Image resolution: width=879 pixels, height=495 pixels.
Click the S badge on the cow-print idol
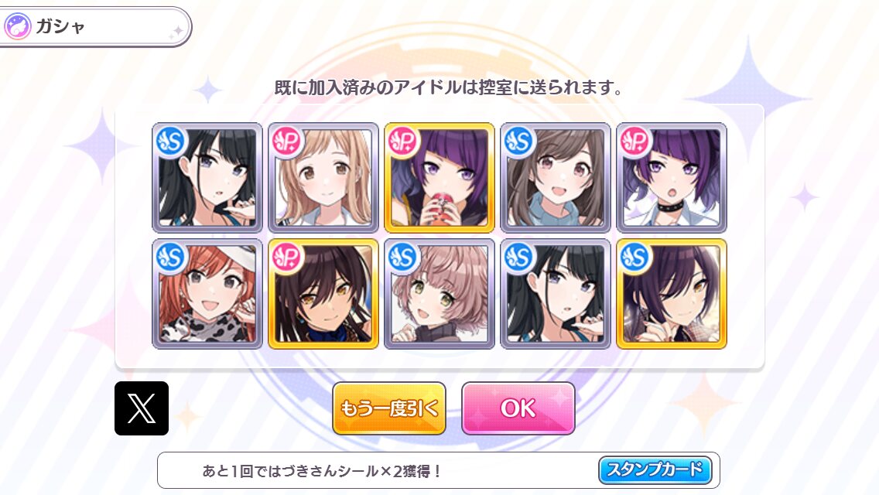pyautogui.click(x=171, y=258)
